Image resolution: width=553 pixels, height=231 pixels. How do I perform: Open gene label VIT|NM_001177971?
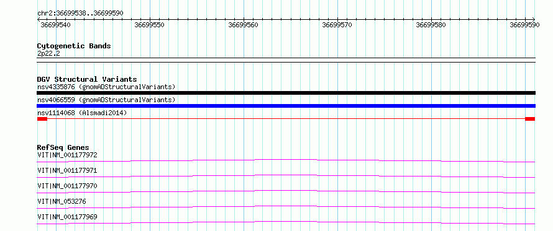(x=67, y=170)
